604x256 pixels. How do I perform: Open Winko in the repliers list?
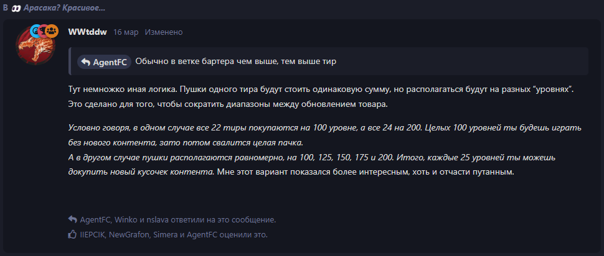[x=126, y=220]
